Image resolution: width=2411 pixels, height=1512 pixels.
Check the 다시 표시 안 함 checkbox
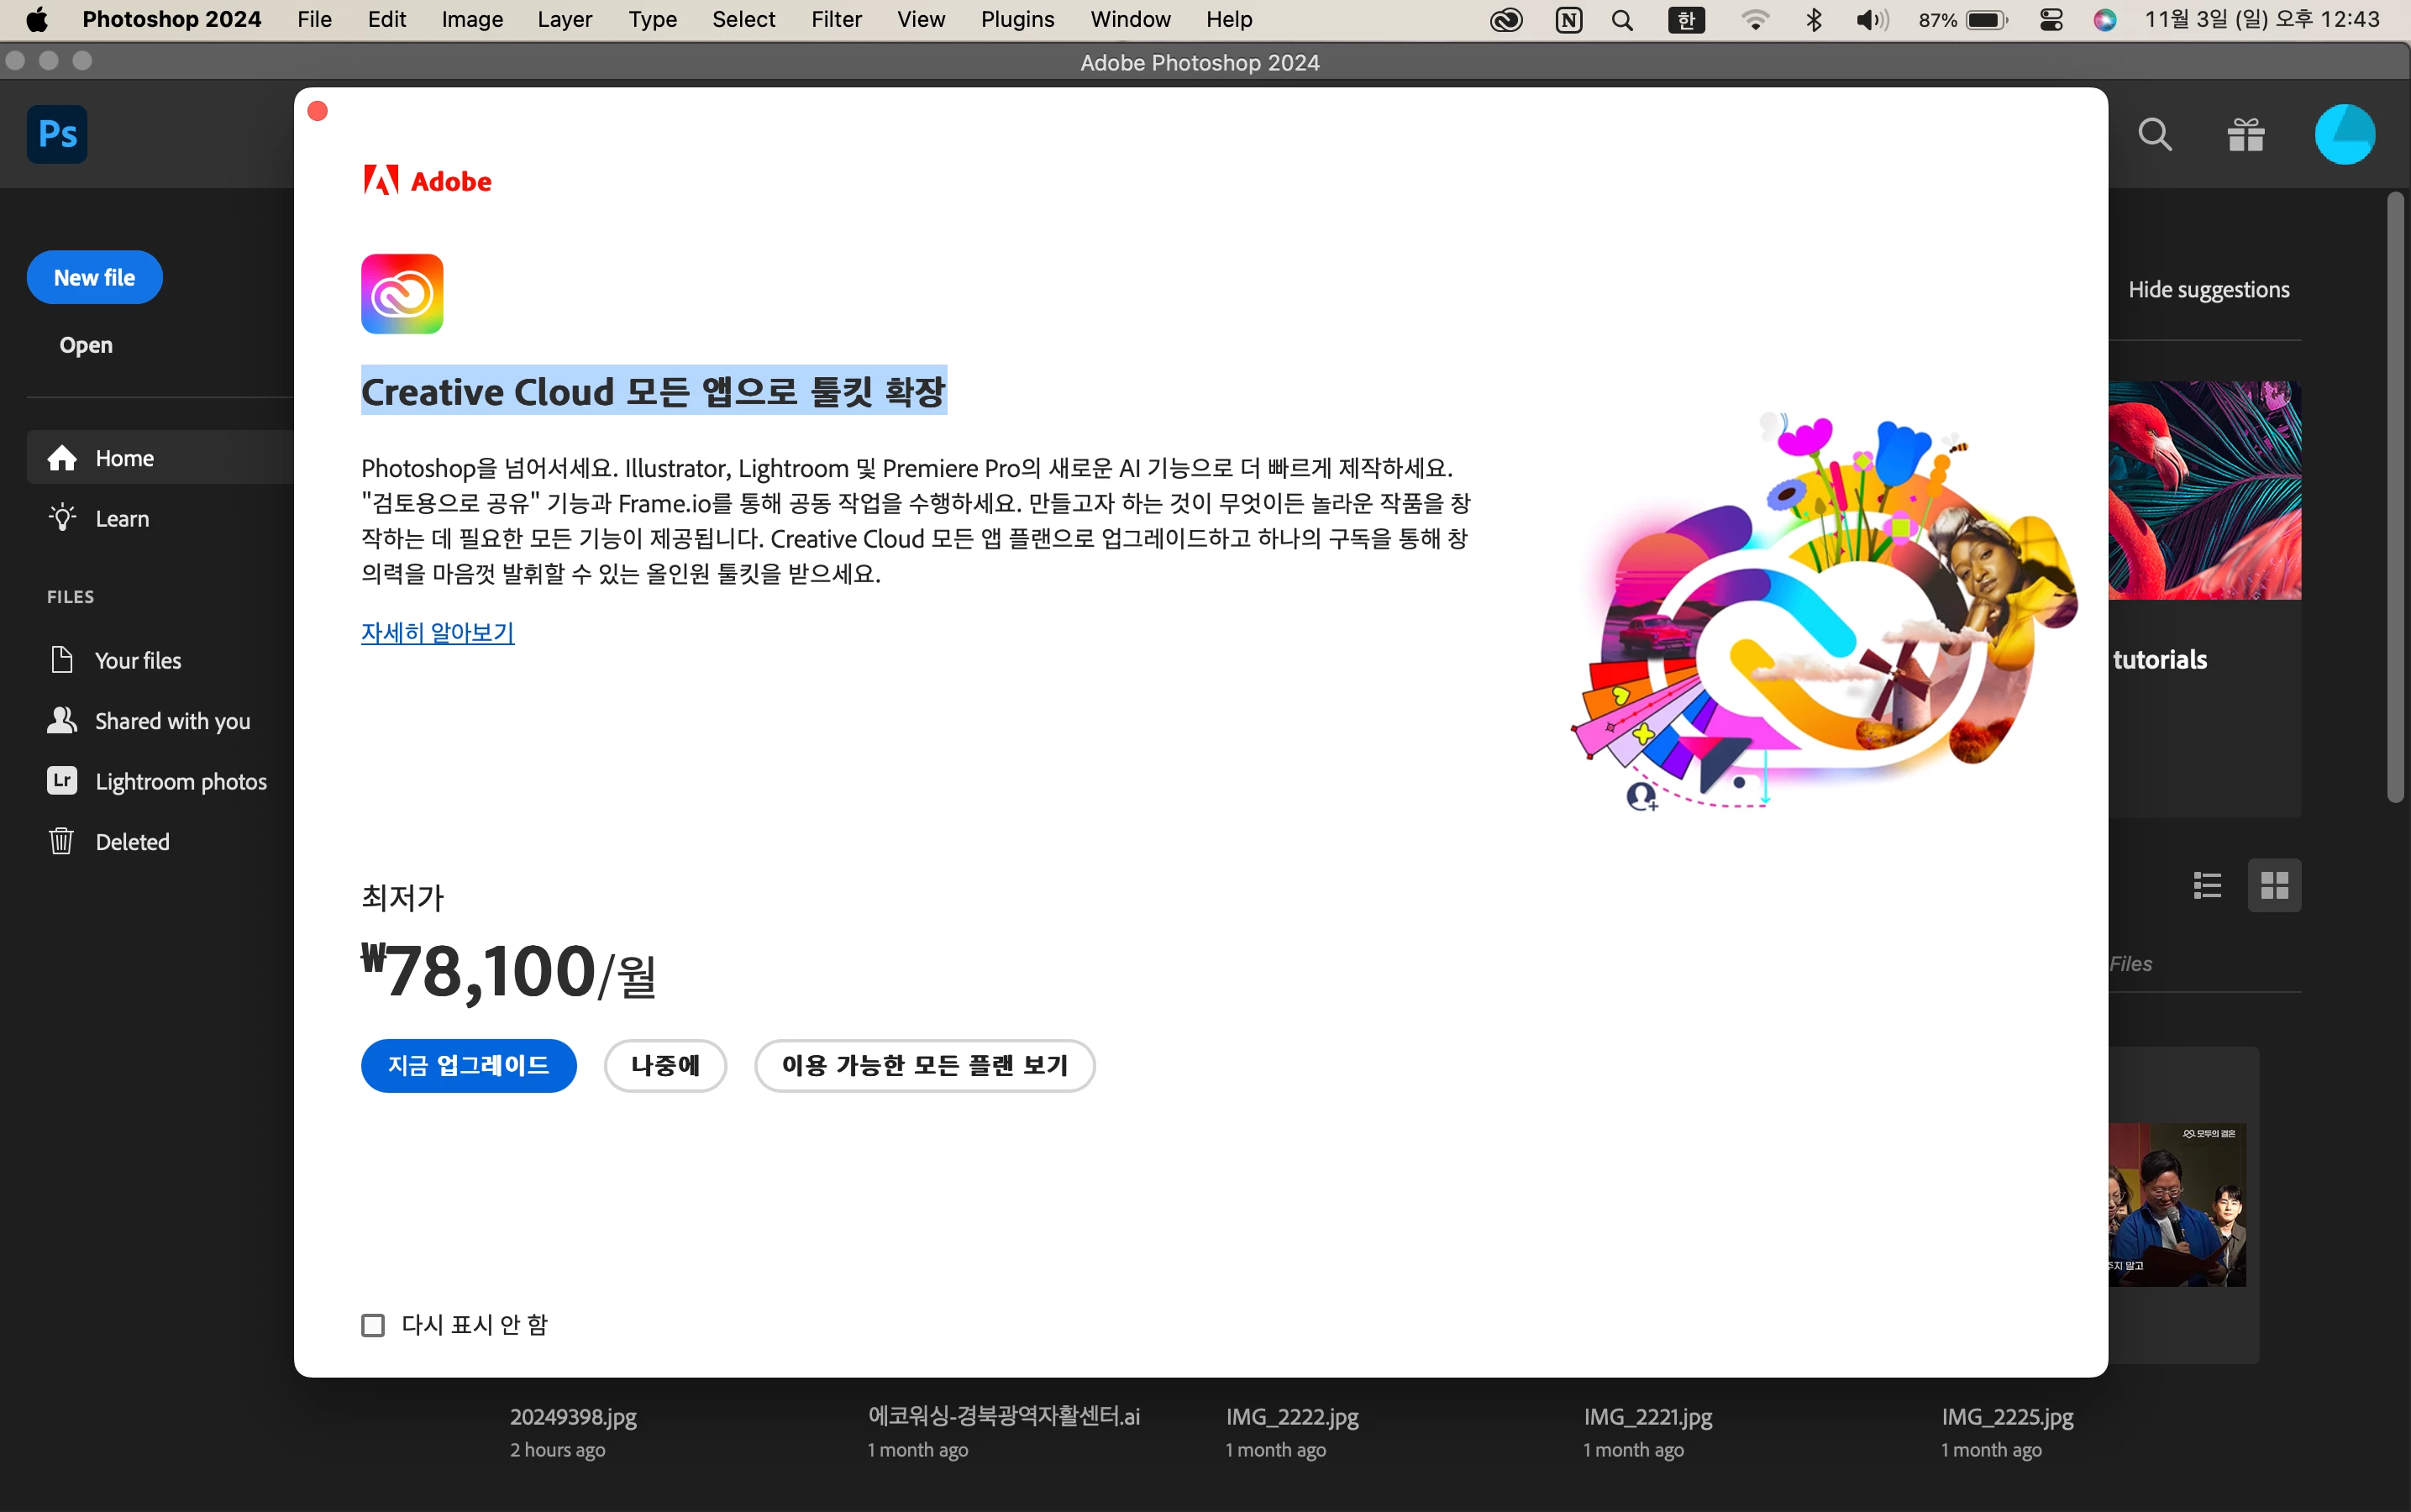pos(373,1325)
